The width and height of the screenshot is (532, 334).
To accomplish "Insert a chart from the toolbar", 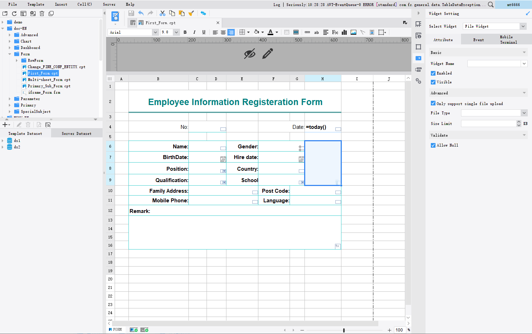I will point(344,32).
